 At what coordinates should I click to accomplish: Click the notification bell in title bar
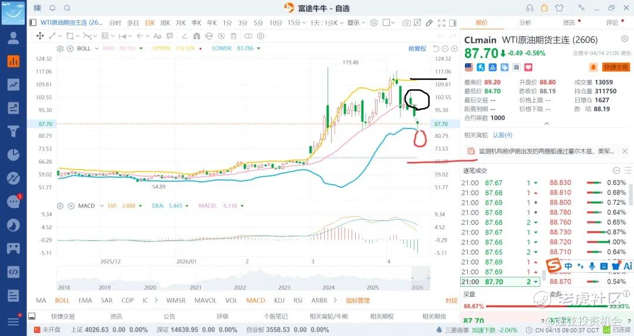[53, 8]
